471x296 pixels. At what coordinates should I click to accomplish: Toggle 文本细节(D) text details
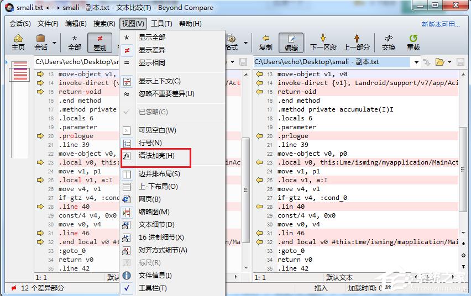pyautogui.click(x=172, y=225)
